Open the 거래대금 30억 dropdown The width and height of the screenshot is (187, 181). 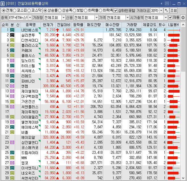click(161, 10)
